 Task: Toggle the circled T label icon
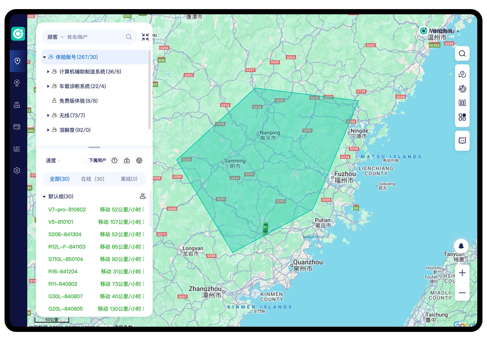(x=114, y=160)
